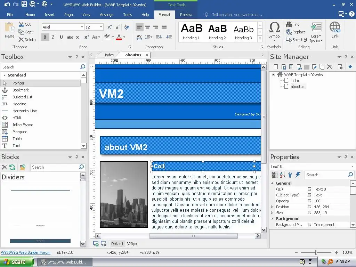Click text highlight color button

point(107,37)
